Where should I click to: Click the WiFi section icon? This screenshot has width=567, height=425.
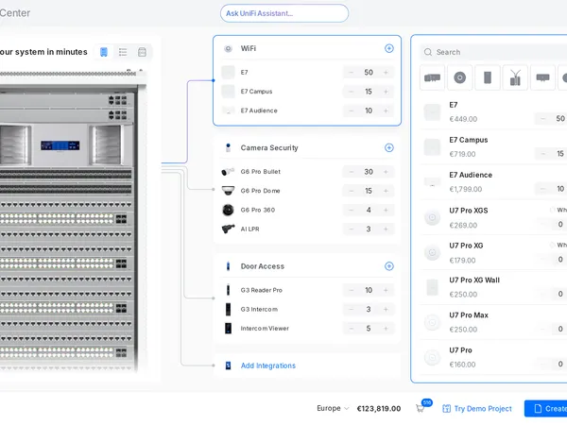coord(228,48)
